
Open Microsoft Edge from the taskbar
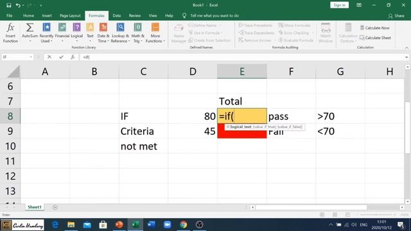tap(55, 225)
